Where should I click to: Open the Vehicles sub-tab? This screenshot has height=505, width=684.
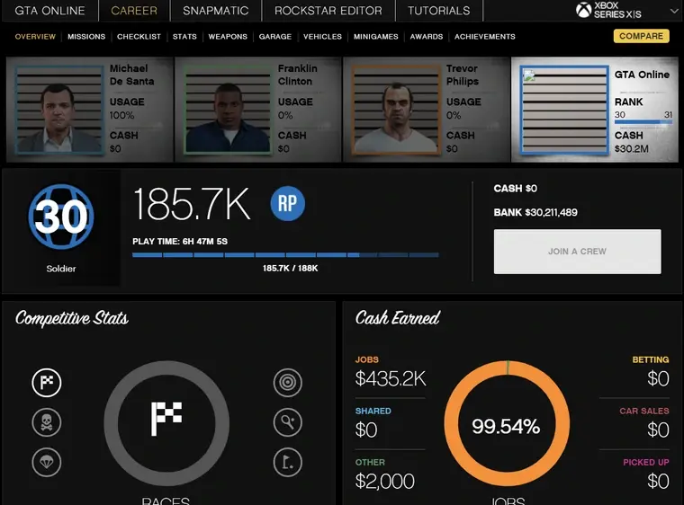(322, 37)
